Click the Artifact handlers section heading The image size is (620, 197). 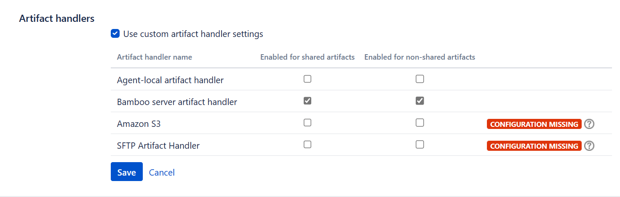click(57, 18)
